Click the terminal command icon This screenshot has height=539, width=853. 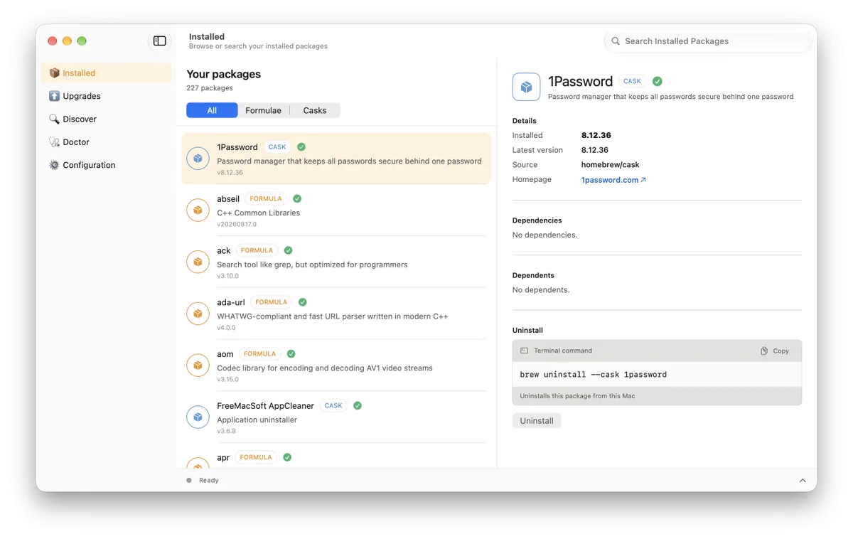tap(525, 351)
